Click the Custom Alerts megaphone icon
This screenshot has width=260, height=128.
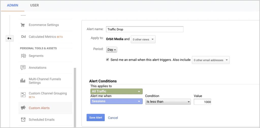(x=23, y=108)
